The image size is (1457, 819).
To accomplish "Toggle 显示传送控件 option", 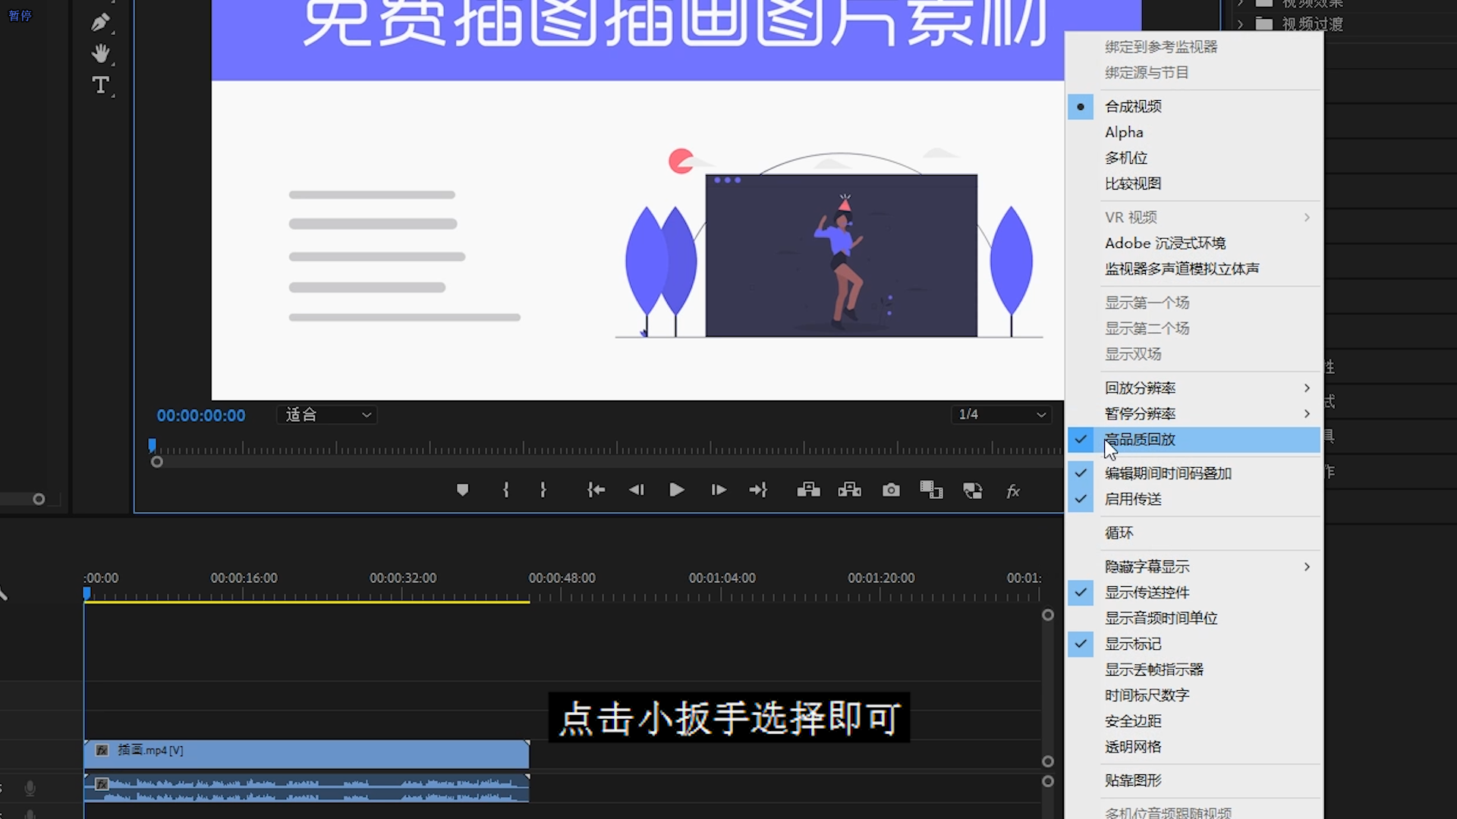I will click(1194, 592).
